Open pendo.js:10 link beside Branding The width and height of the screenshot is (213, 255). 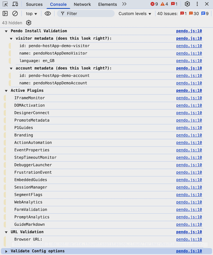click(x=189, y=135)
